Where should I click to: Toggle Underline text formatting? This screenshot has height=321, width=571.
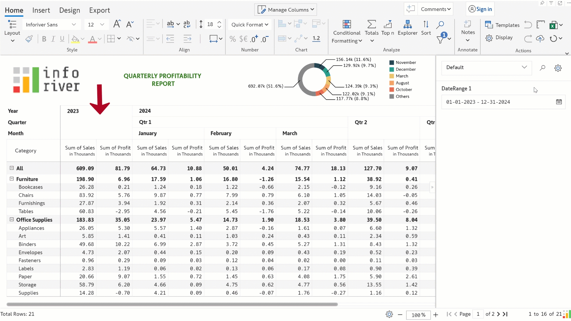62,39
